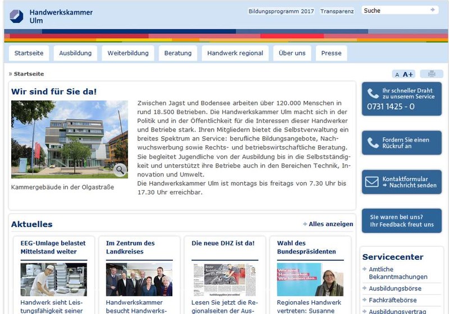Open Amtliche Bekanntmachungen link
This screenshot has width=449, height=314.
click(398, 273)
